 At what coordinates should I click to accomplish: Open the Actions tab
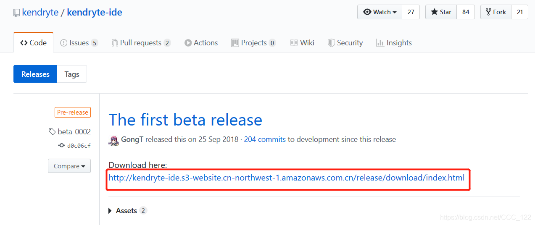click(201, 43)
